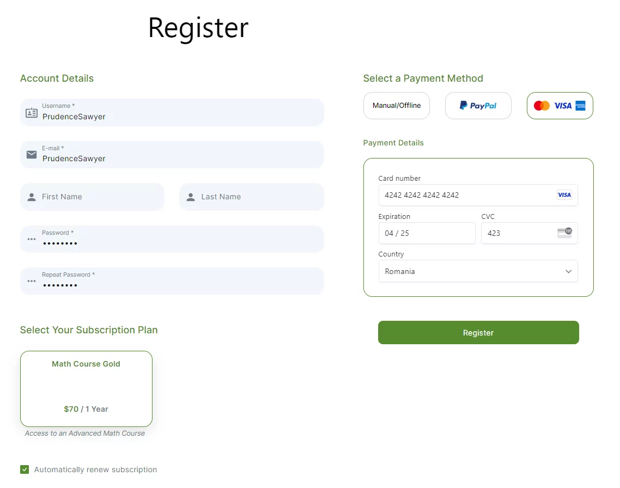Viewport: 620px width, 488px height.
Task: Choose the credit card payment method
Action: click(x=560, y=106)
